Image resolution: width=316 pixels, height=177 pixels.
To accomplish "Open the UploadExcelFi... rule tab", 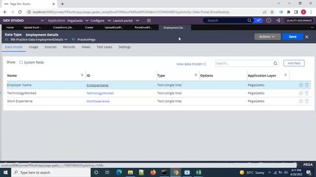I will (114, 28).
